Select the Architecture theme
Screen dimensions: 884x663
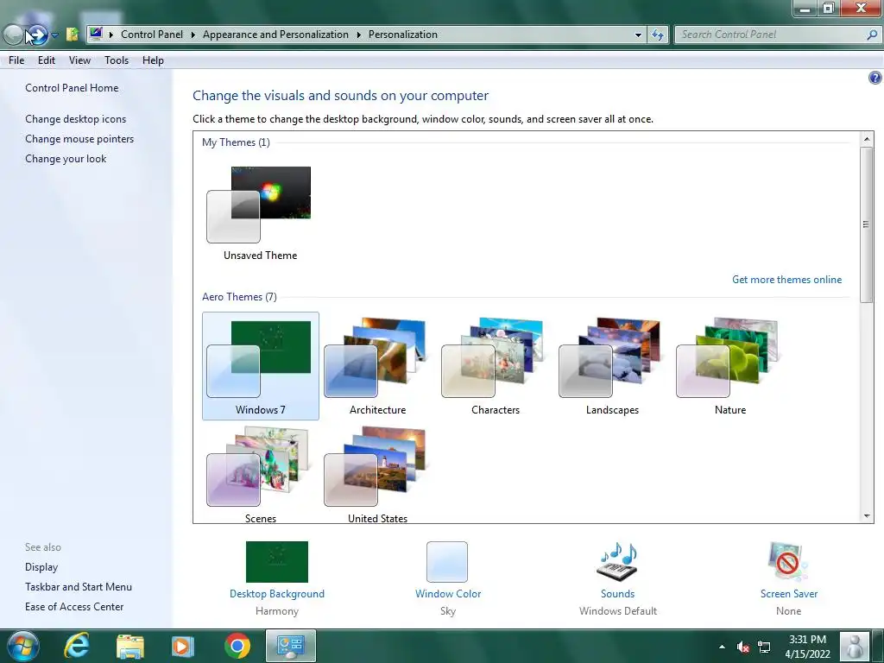coord(377,366)
